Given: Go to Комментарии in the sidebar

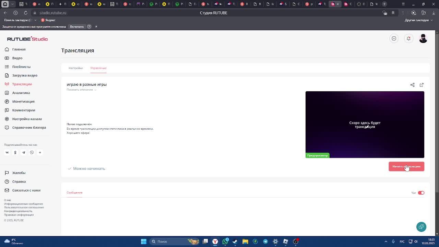Looking at the screenshot, I should coord(20,110).
